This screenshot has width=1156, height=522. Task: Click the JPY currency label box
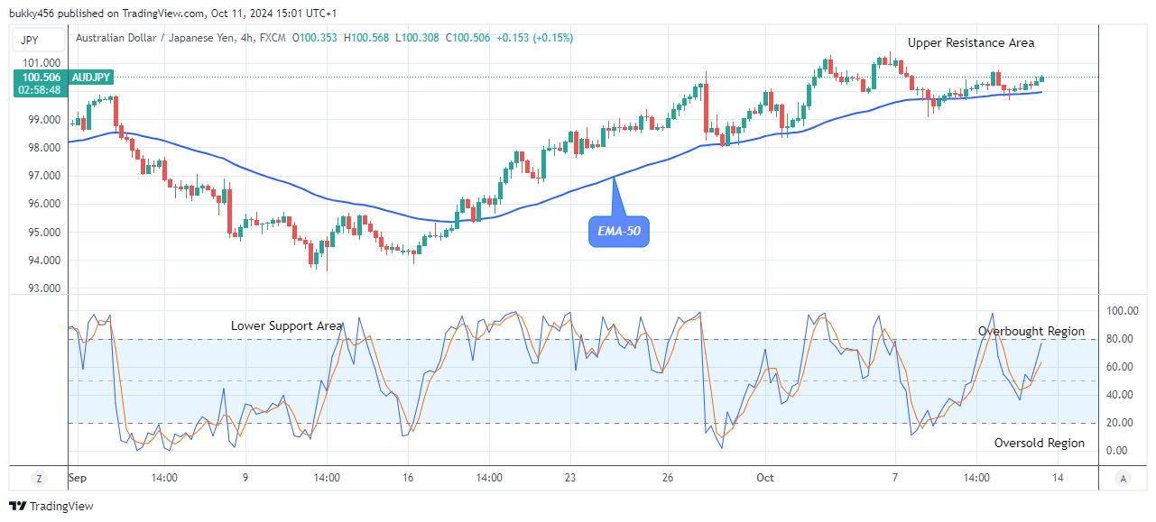[x=38, y=39]
